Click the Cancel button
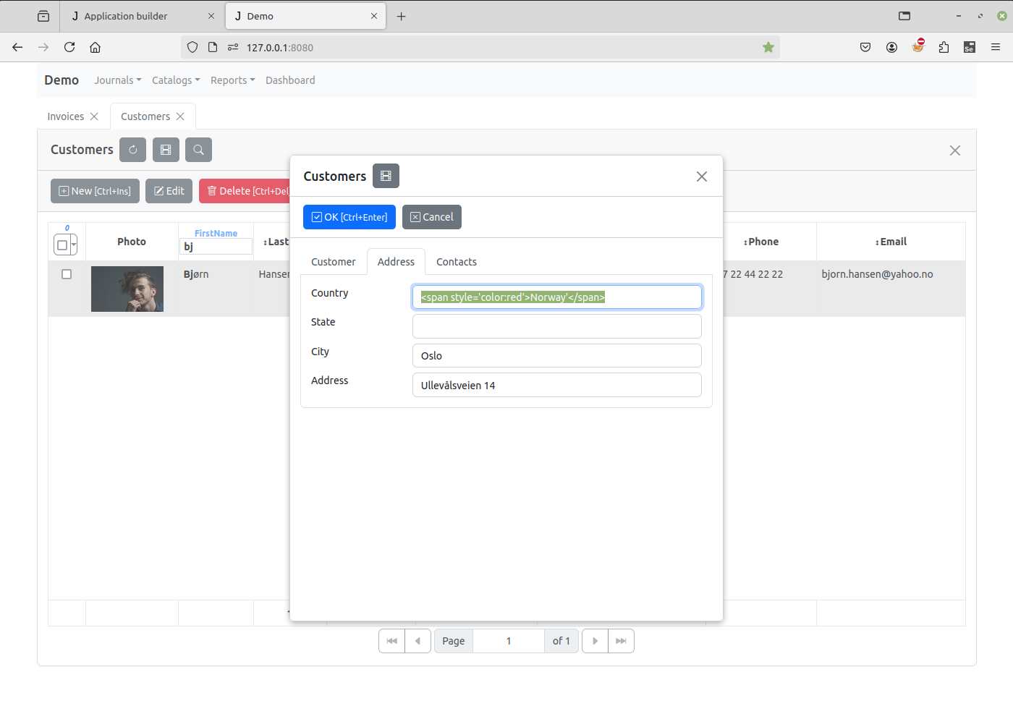Image resolution: width=1013 pixels, height=714 pixels. click(432, 217)
